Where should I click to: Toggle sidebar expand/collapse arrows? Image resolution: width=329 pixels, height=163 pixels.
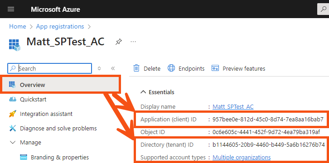click(99, 68)
